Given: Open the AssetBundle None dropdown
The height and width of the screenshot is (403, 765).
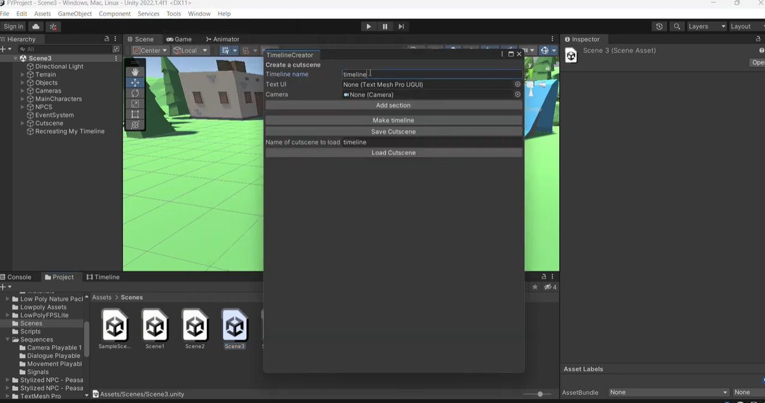Looking at the screenshot, I should pos(669,392).
